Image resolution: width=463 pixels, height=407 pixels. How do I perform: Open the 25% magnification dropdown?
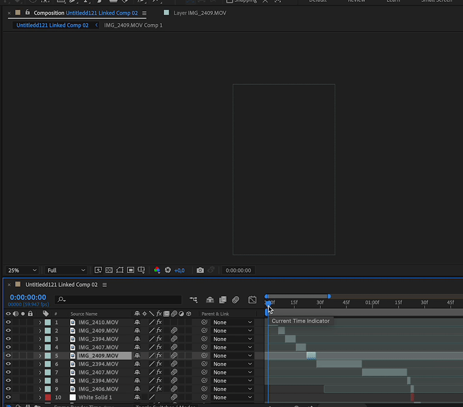pyautogui.click(x=22, y=270)
